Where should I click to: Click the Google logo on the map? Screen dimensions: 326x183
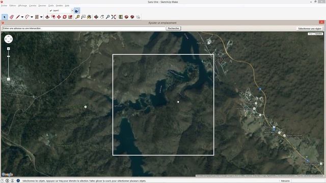point(7,174)
